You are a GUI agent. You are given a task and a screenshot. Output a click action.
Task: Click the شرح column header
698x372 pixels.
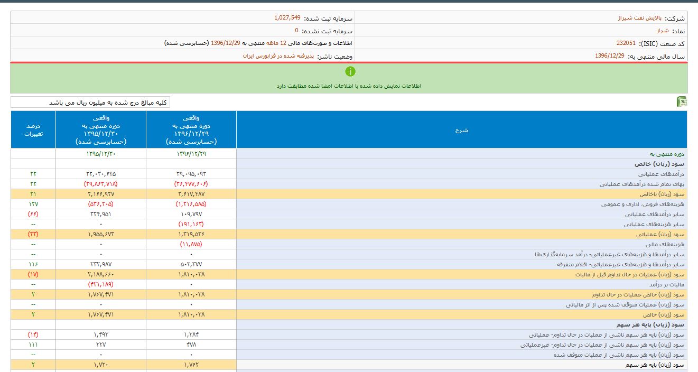point(462,129)
